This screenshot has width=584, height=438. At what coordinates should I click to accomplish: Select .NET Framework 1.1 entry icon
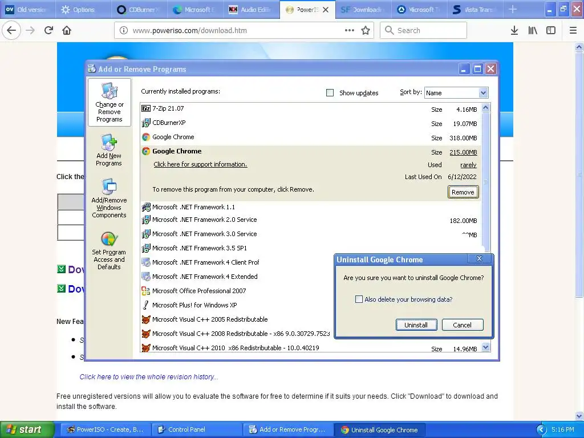click(146, 207)
